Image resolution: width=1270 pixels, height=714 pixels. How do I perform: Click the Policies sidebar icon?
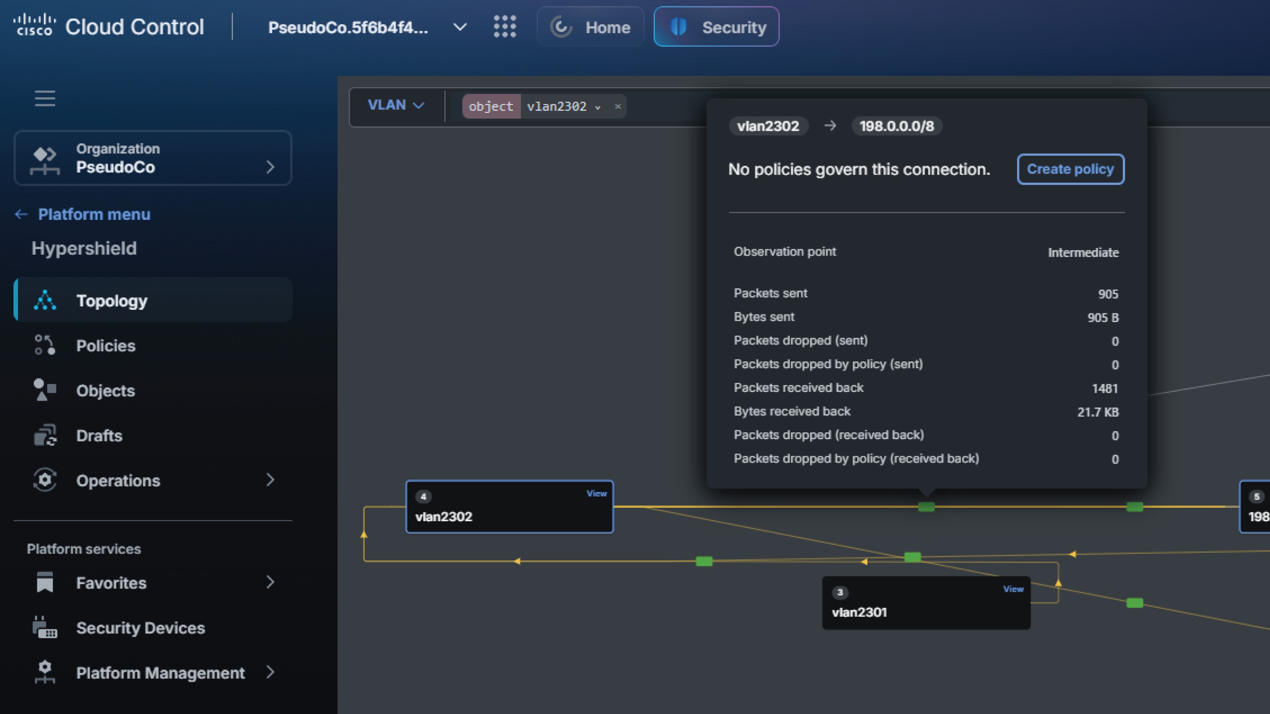coord(45,345)
